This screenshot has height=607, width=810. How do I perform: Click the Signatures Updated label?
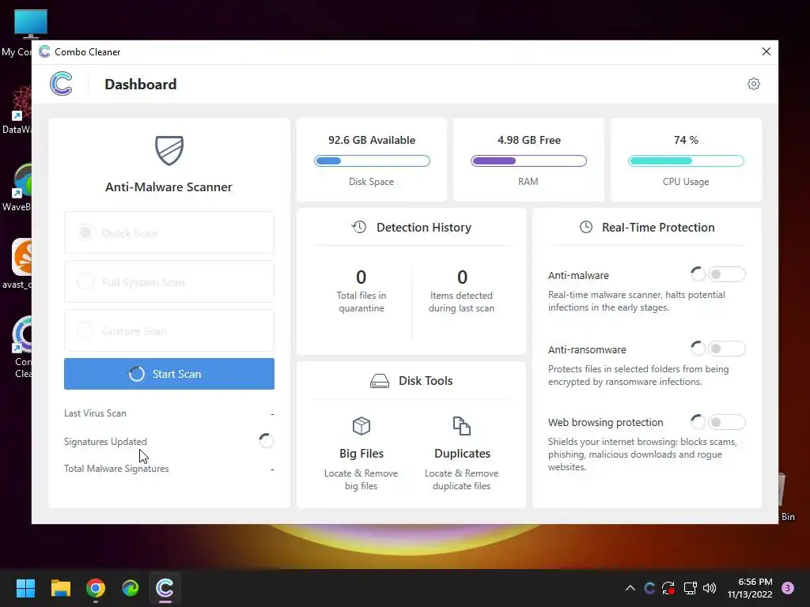(x=105, y=441)
